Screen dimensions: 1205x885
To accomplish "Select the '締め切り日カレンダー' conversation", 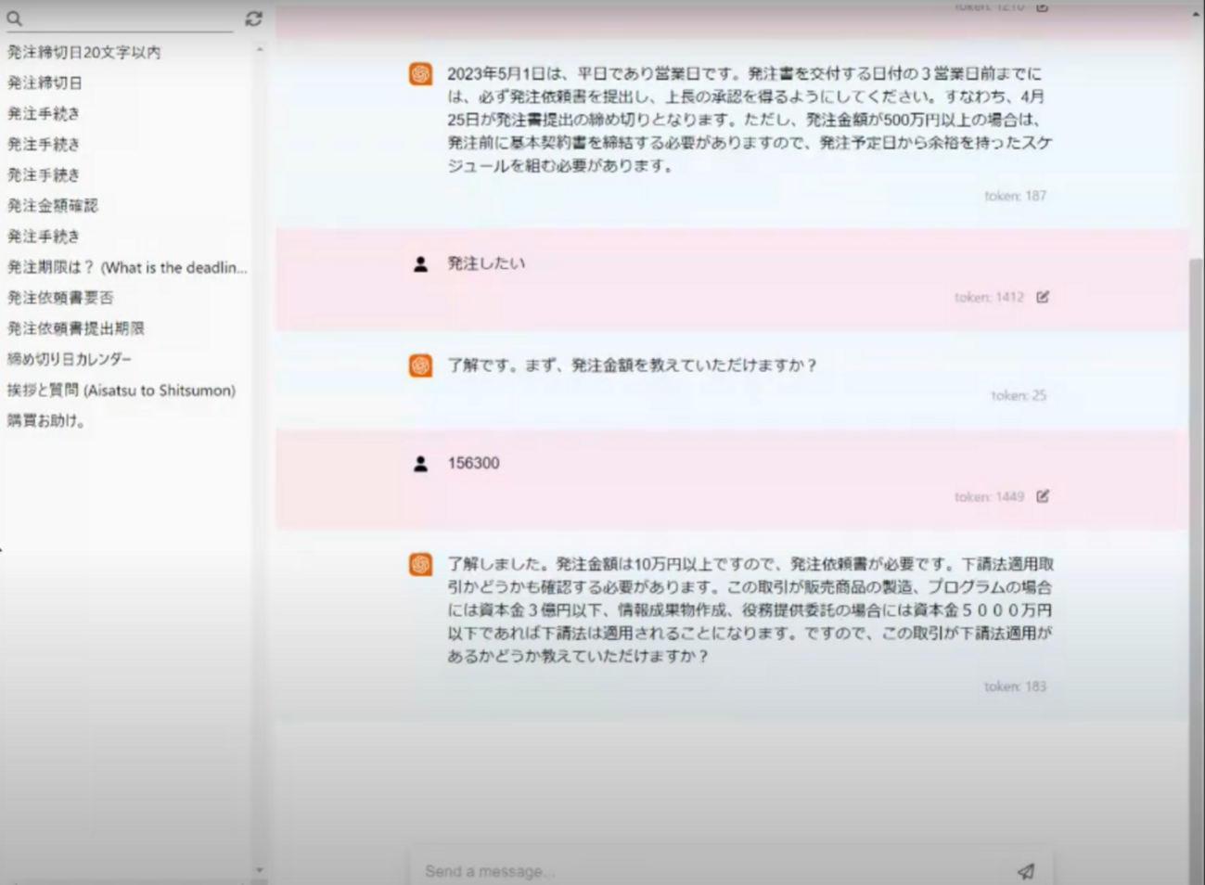I will (x=70, y=359).
